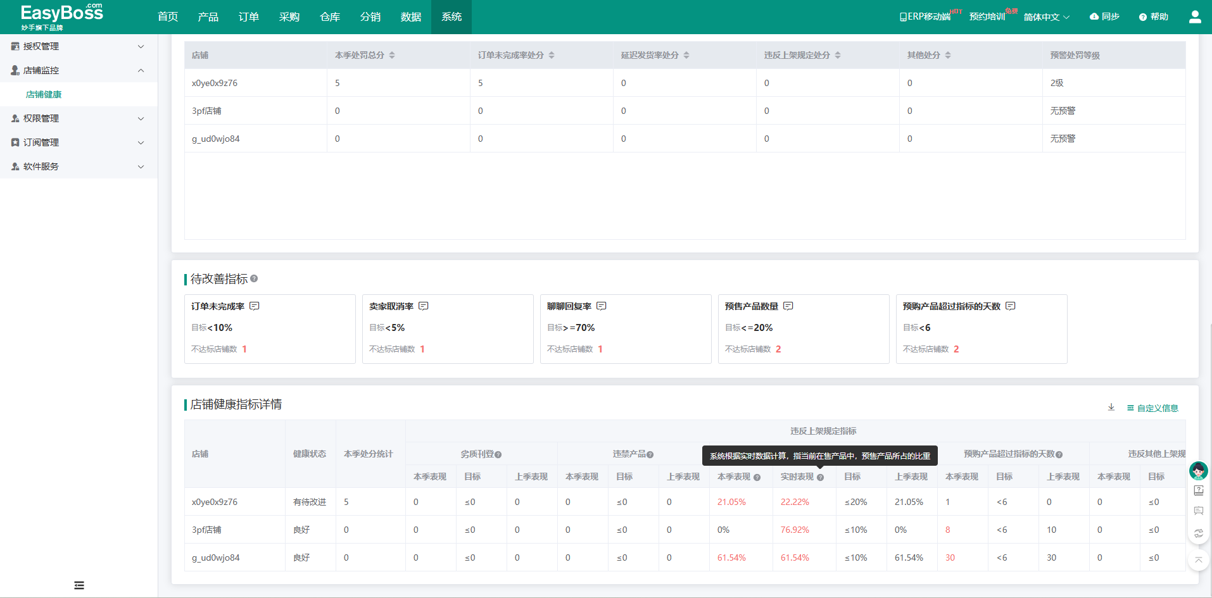This screenshot has width=1212, height=598.
Task: Open the 数据 menu
Action: click(411, 17)
